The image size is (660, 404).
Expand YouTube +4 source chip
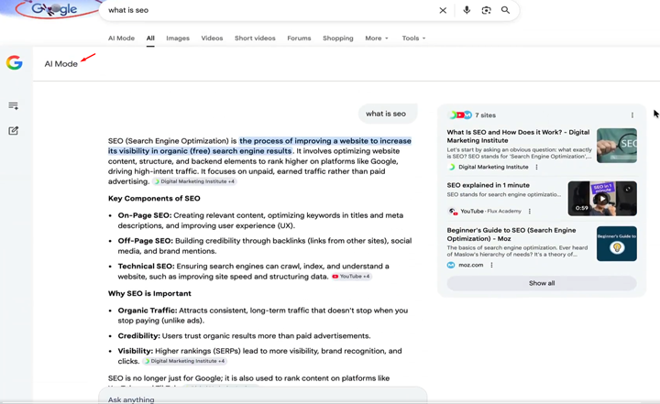[x=351, y=277]
